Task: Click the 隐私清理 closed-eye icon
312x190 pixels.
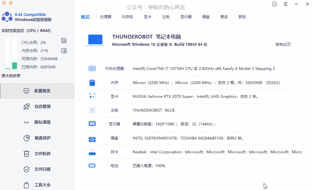Action: [x=26, y=122]
